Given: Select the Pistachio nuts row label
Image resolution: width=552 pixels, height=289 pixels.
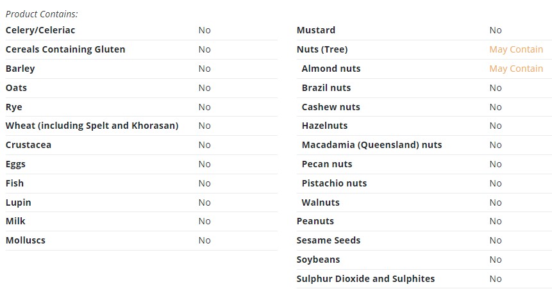Looking at the screenshot, I should 334,183.
